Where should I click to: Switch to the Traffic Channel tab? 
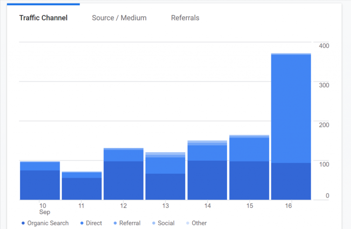coord(43,18)
